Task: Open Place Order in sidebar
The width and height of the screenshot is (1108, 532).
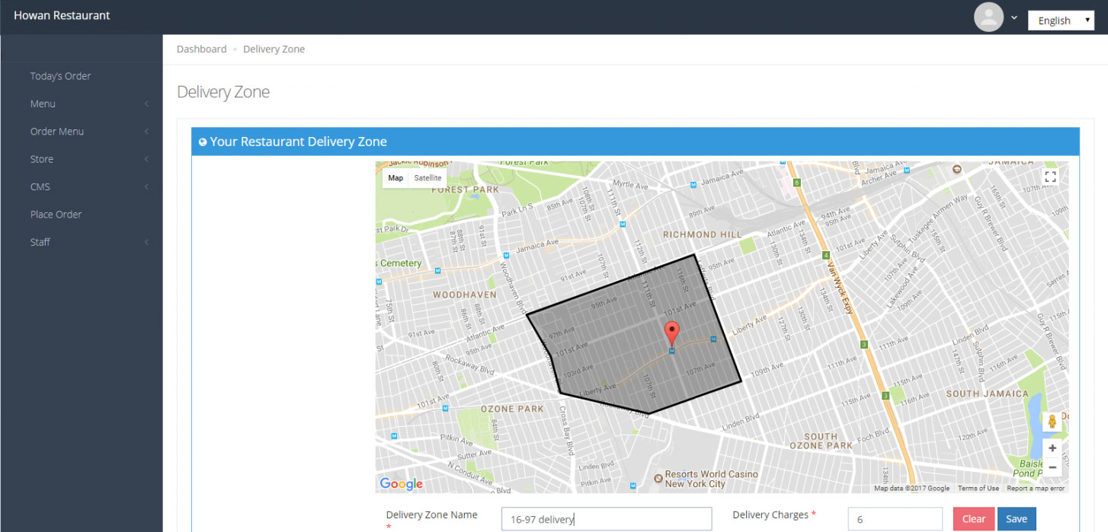Action: [x=56, y=214]
